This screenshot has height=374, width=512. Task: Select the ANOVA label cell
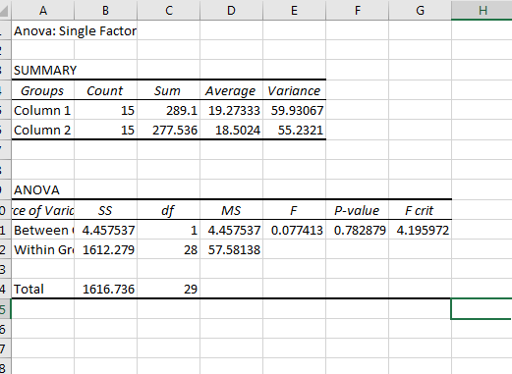point(43,189)
